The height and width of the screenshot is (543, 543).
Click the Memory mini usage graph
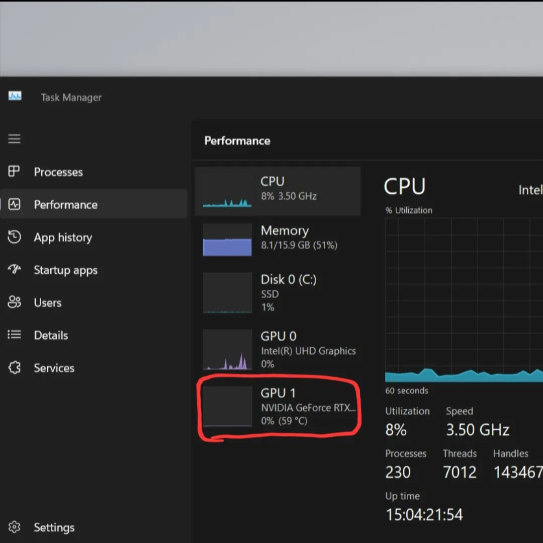[x=227, y=240]
